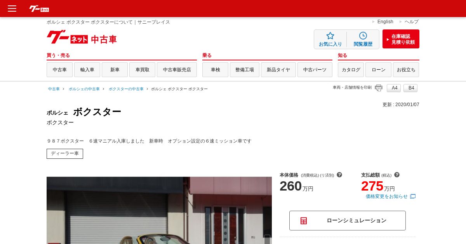The height and width of the screenshot is (244, 466).
Task: Open the お役立ち navigation tab
Action: [406, 70]
